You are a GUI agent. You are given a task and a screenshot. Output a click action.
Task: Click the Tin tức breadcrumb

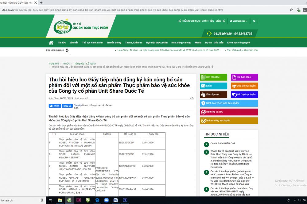coord(66,64)
